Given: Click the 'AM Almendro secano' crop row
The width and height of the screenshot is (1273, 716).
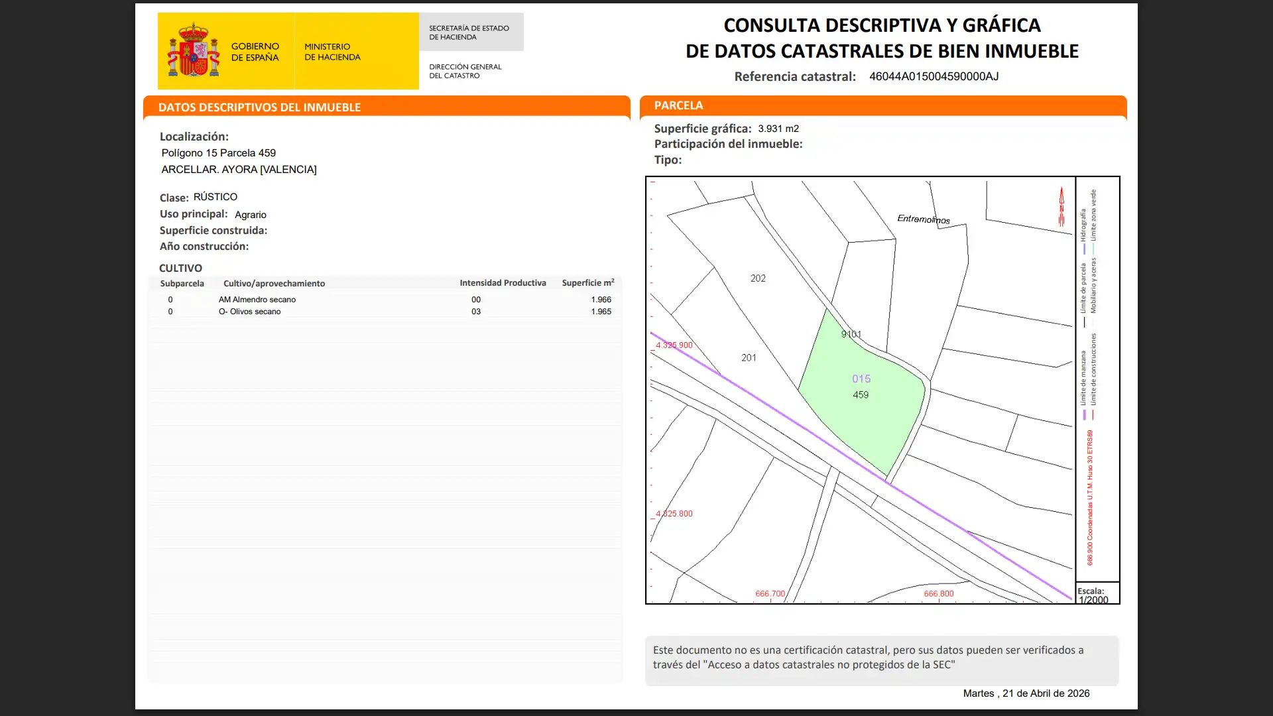Looking at the screenshot, I should pos(386,300).
